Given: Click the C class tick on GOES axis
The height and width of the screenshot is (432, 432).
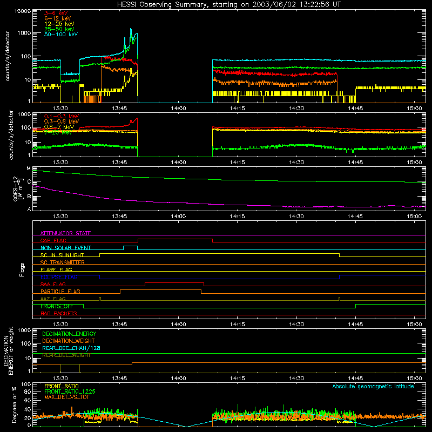Looking at the screenshot, I should 29,182.
